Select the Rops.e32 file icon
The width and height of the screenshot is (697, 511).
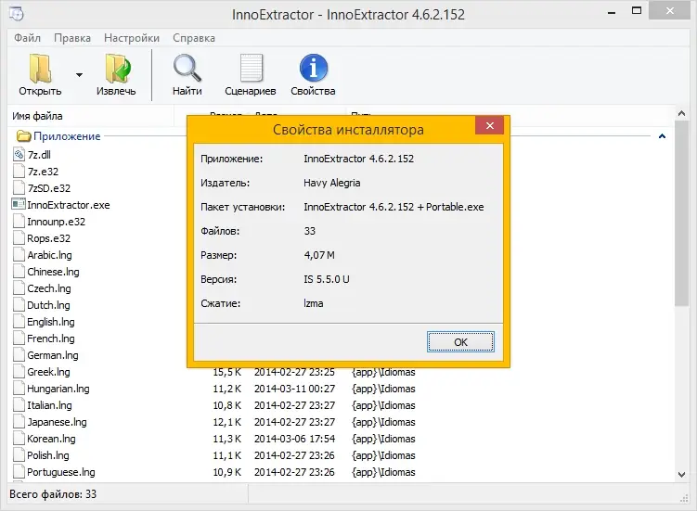coord(19,238)
